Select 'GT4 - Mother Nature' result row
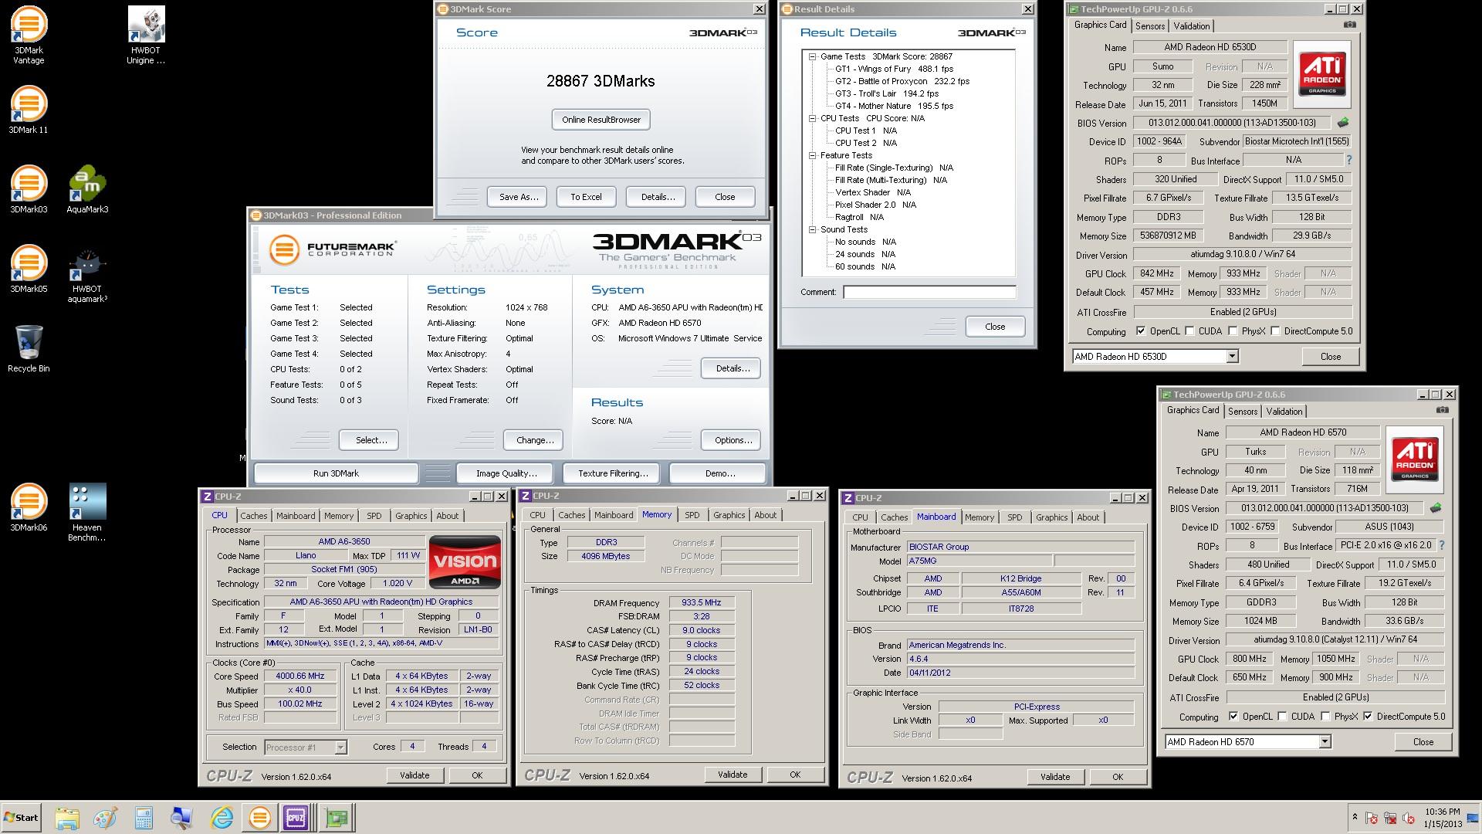This screenshot has height=834, width=1482. point(894,106)
